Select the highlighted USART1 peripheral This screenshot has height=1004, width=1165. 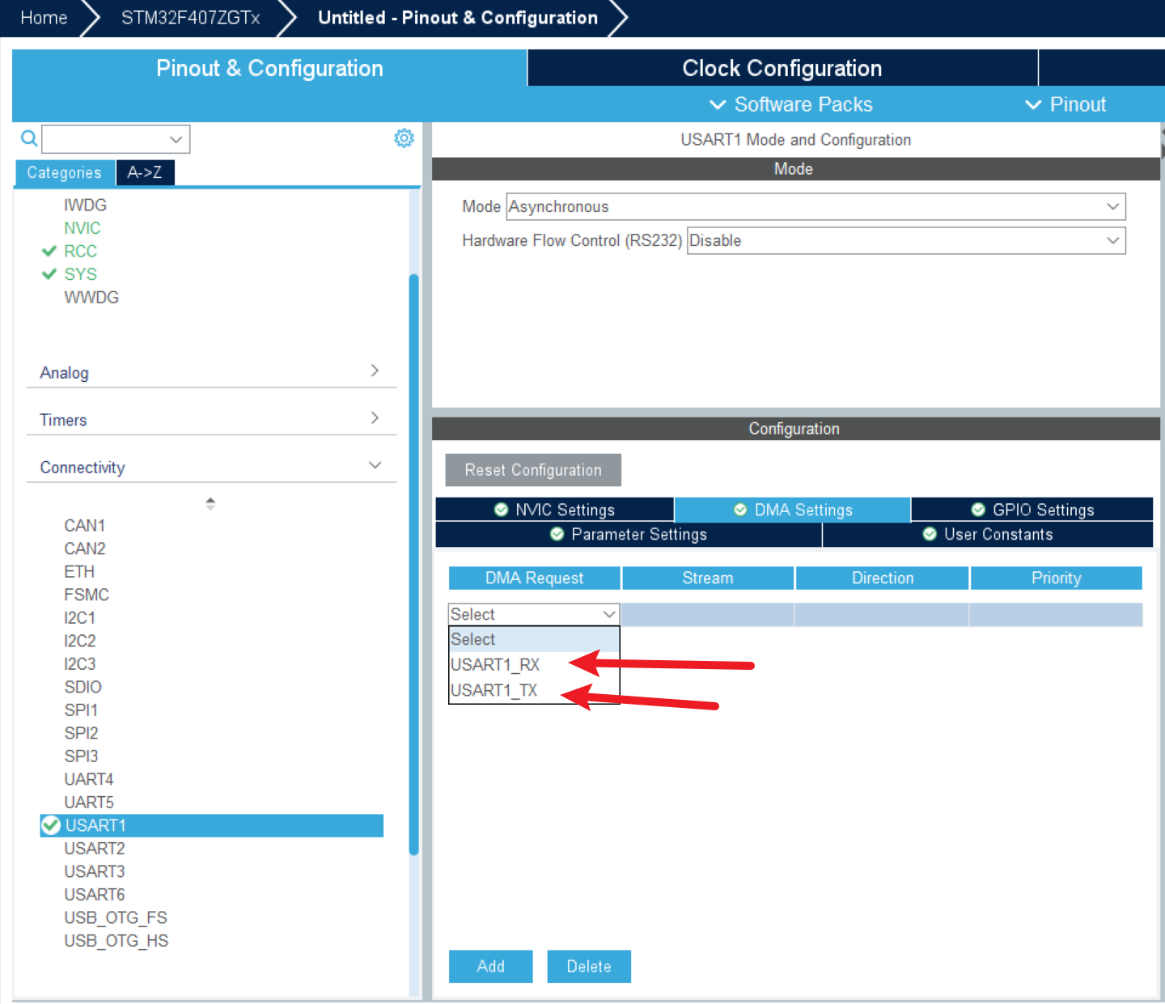(x=211, y=825)
